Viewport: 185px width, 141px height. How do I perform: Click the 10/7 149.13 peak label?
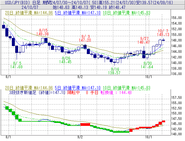163,33
